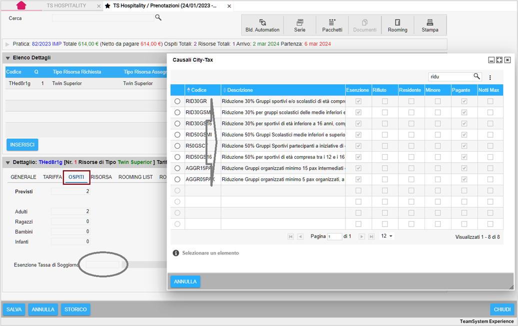Click the Tipo Risorsa Richiesta column header
Image resolution: width=518 pixels, height=326 pixels.
77,72
